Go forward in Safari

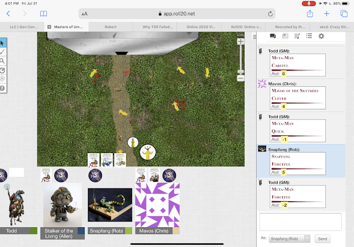coord(25,14)
